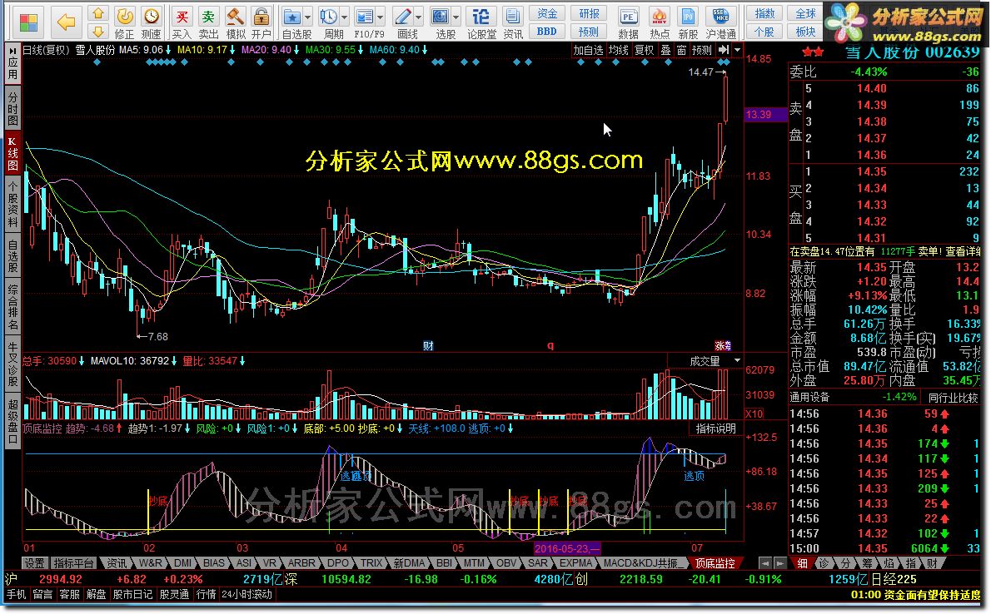Expand the 画线 drawing dropdown arrow

pyautogui.click(x=419, y=17)
